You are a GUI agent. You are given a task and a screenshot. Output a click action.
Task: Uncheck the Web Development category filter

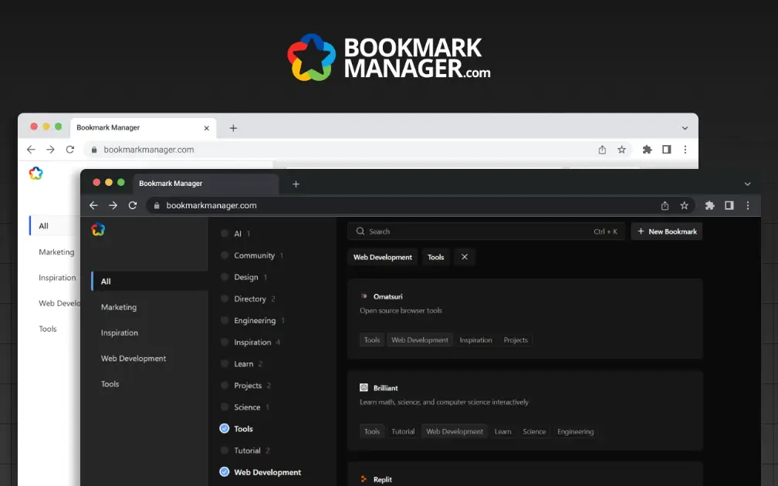point(223,471)
